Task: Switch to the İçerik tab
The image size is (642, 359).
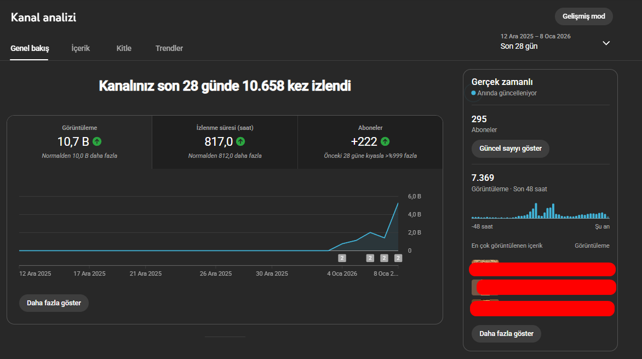Action: click(x=81, y=48)
